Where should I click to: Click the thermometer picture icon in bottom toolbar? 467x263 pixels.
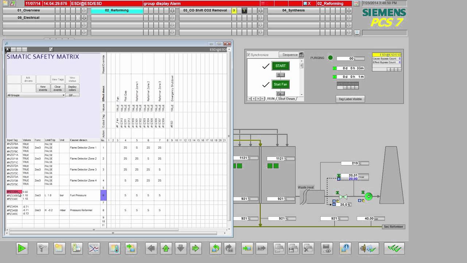pos(115,248)
